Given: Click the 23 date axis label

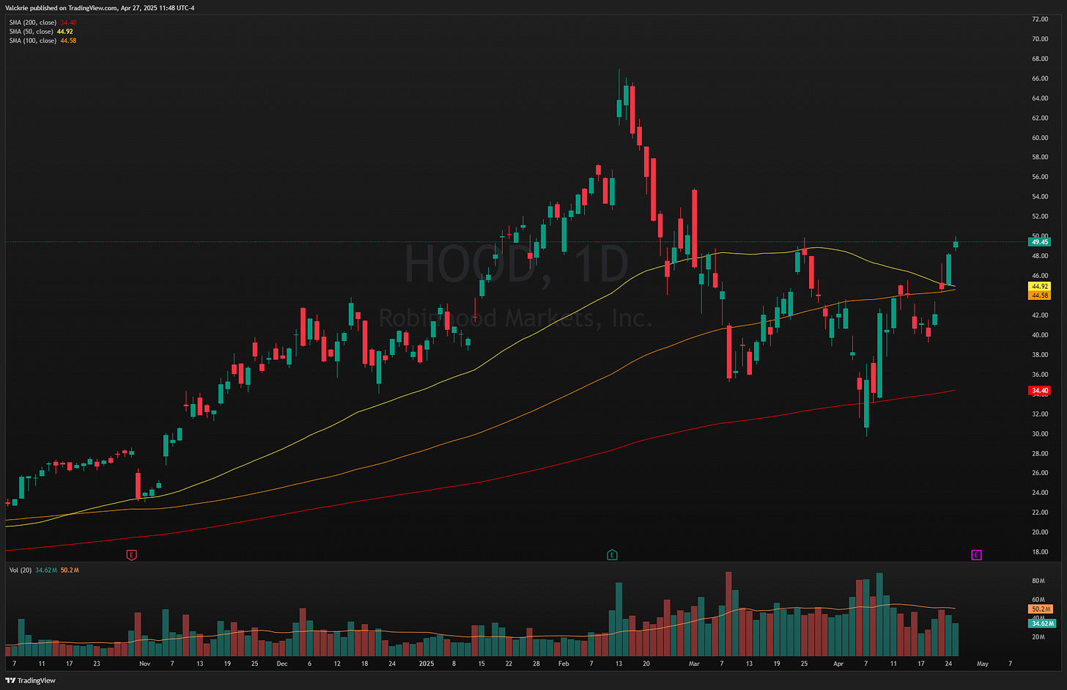Looking at the screenshot, I should (97, 664).
